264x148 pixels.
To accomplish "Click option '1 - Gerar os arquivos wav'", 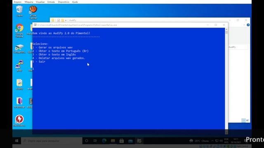I will (52, 48).
